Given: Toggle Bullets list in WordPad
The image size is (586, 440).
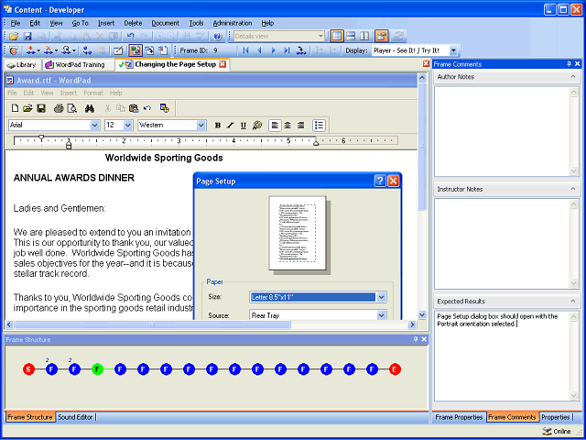Looking at the screenshot, I should tap(319, 126).
